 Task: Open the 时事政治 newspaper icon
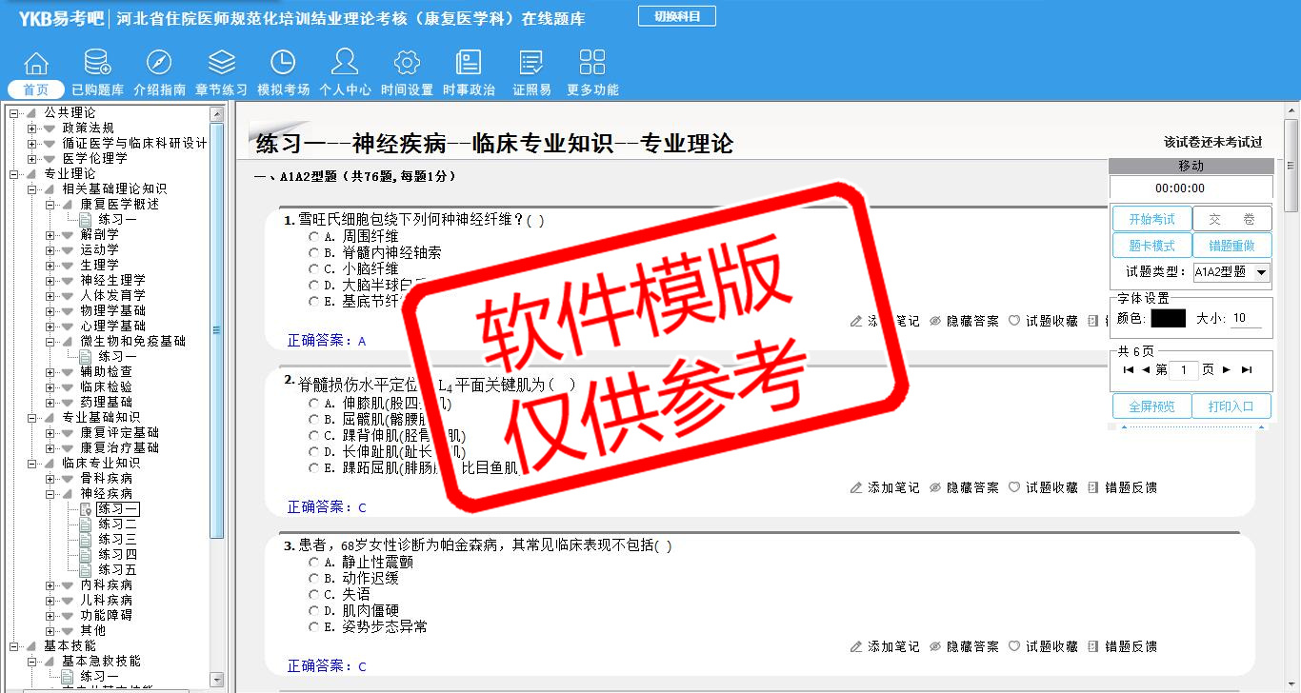469,64
